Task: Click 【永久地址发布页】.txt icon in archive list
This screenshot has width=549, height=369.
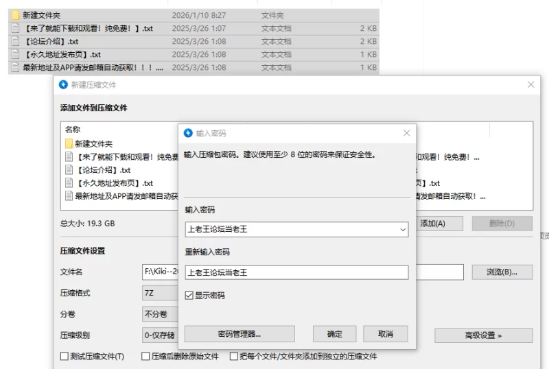Action: [69, 182]
